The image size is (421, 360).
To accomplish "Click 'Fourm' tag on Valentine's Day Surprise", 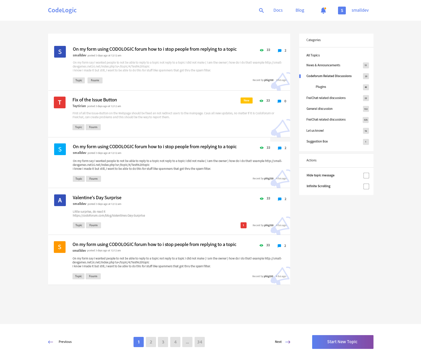I will [94, 225].
